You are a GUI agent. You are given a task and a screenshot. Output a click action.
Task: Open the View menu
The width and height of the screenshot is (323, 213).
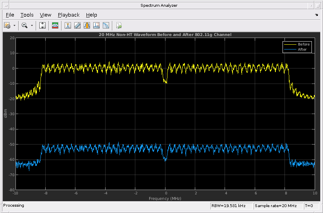coord(46,15)
